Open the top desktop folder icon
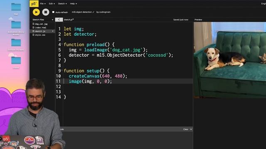 tap(16, 7)
